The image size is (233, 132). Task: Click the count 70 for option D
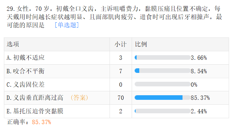(120, 98)
